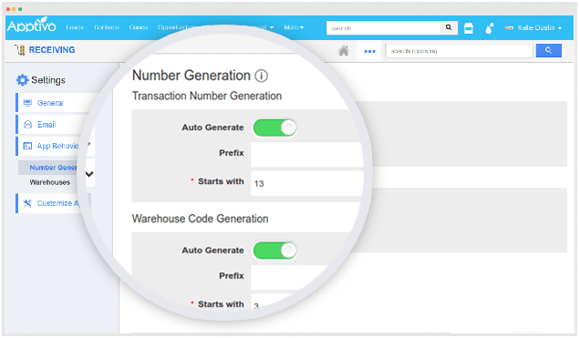This screenshot has width=579, height=338.
Task: Click the Customize App tools icon
Action: click(x=27, y=203)
